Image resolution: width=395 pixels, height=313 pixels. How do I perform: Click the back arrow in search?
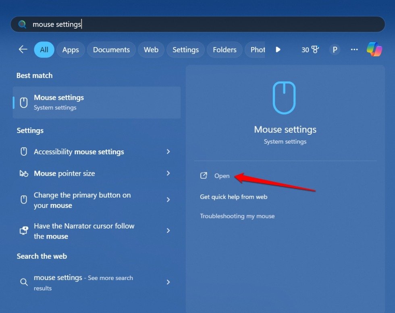[x=23, y=49]
